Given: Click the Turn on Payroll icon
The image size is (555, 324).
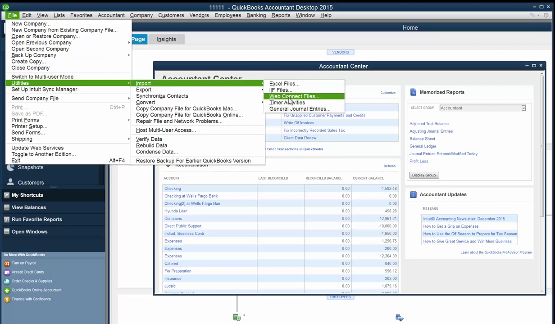Looking at the screenshot, I should tap(7, 263).
